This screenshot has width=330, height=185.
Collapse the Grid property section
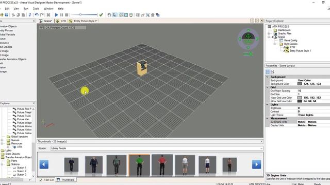[x=267, y=87]
